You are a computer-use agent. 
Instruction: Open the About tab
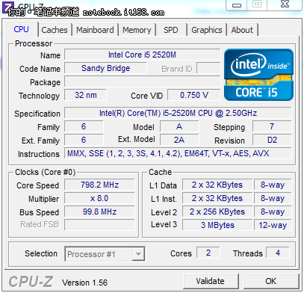(x=242, y=30)
